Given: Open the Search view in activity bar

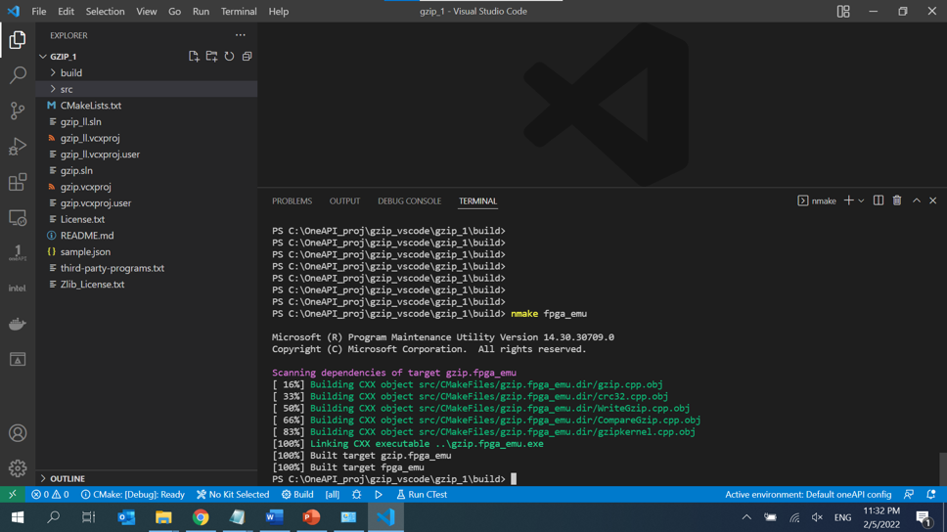Looking at the screenshot, I should [x=18, y=75].
